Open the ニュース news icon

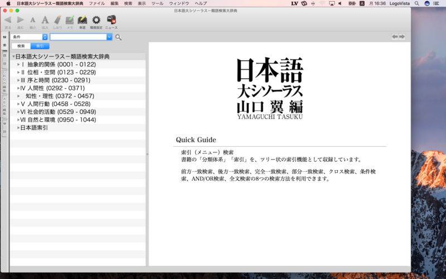(x=111, y=20)
